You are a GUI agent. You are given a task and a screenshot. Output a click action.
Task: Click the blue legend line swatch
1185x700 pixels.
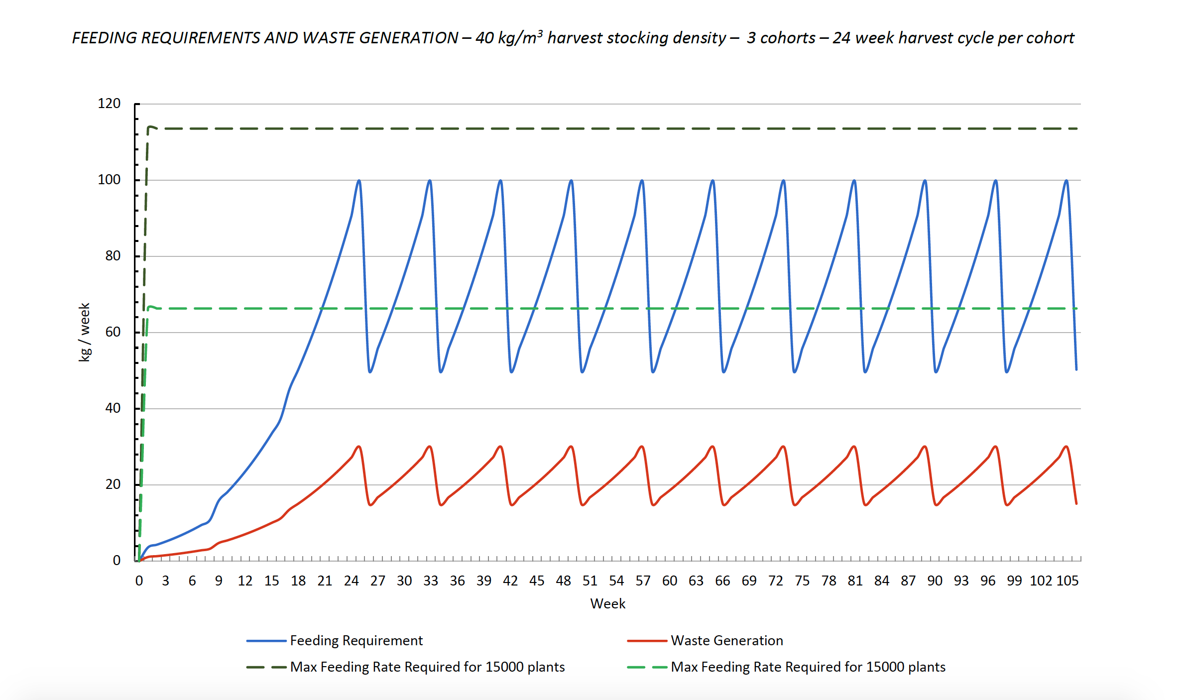(x=266, y=641)
